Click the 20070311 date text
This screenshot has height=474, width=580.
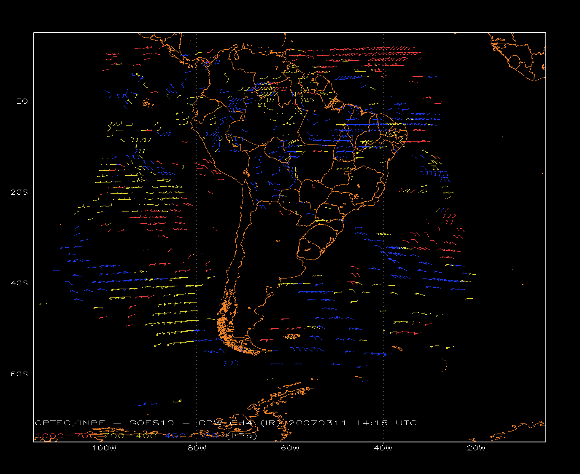[318, 423]
